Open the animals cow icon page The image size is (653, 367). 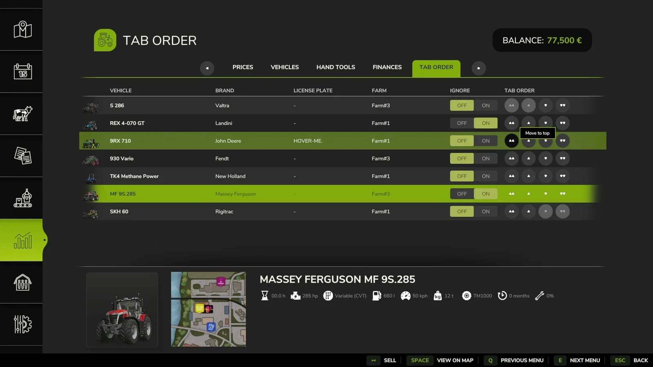[x=22, y=114]
